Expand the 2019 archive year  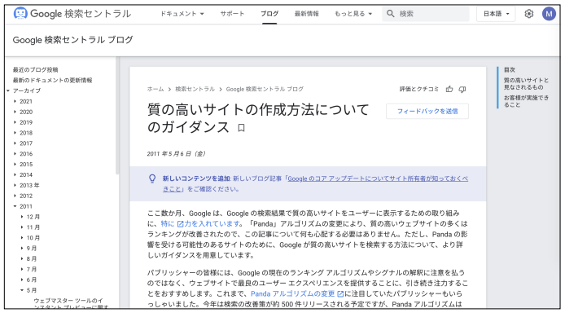[15, 122]
